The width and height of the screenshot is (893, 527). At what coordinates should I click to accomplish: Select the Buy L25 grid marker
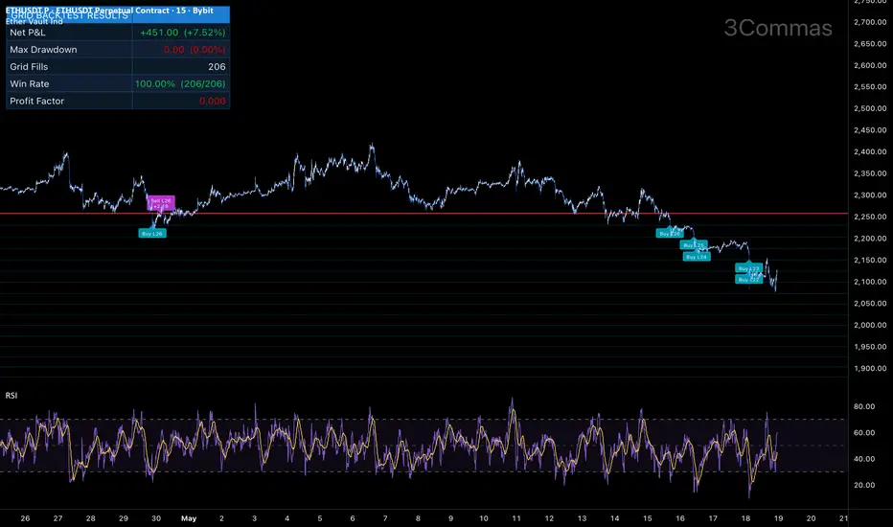point(694,245)
